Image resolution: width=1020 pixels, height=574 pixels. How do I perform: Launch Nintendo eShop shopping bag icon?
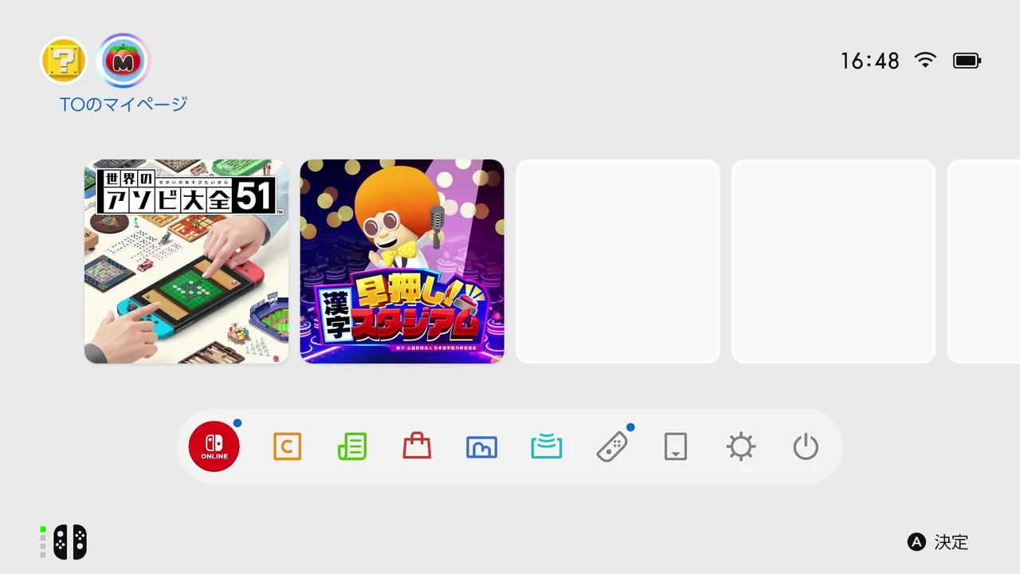pyautogui.click(x=417, y=446)
